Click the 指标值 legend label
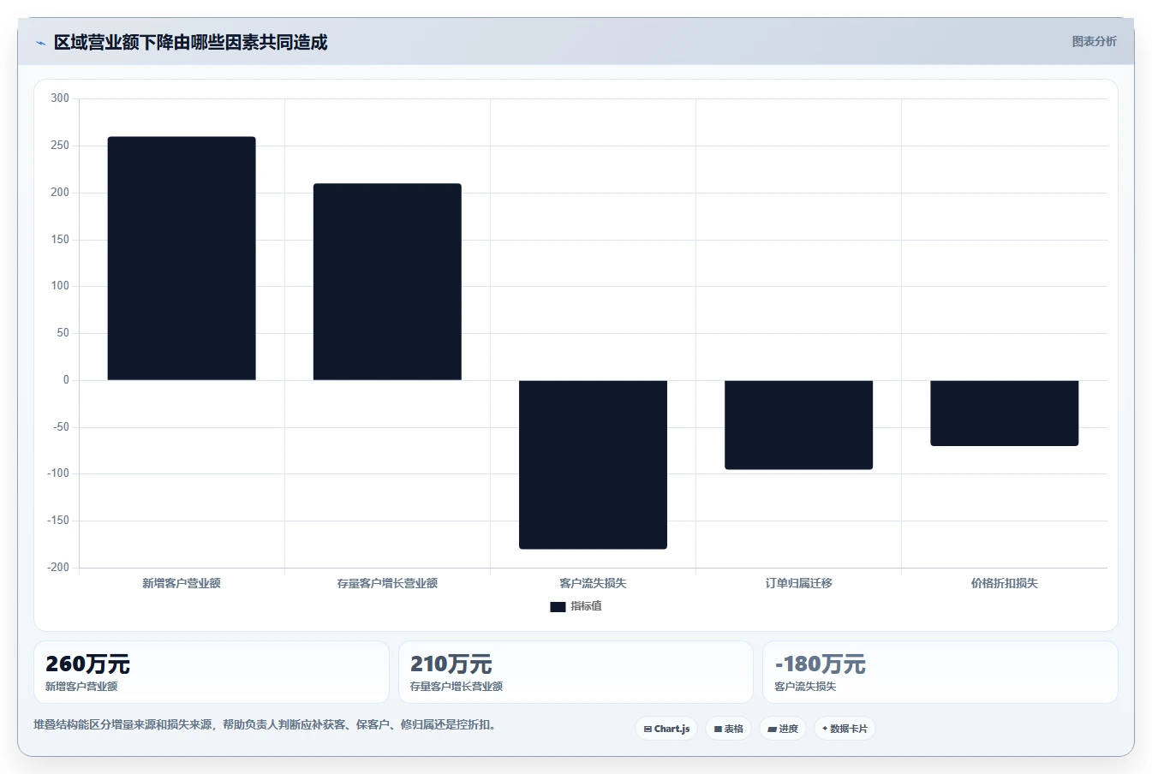The image size is (1152, 774). (x=587, y=606)
